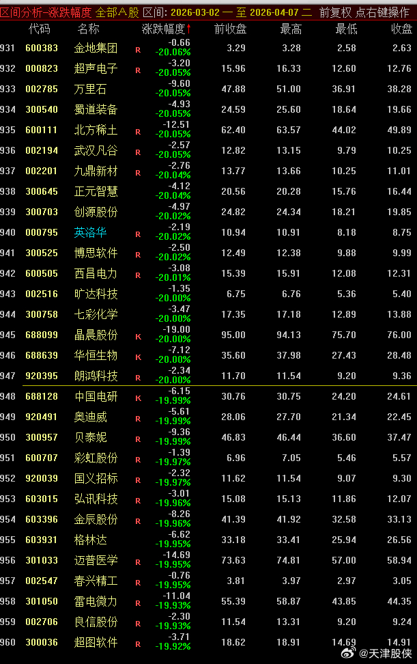
Task: Click the K marker next to 华恒生物
Action: tap(138, 357)
